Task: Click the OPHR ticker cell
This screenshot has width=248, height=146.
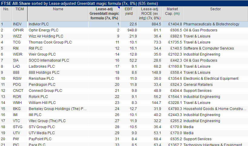Action: point(18,30)
